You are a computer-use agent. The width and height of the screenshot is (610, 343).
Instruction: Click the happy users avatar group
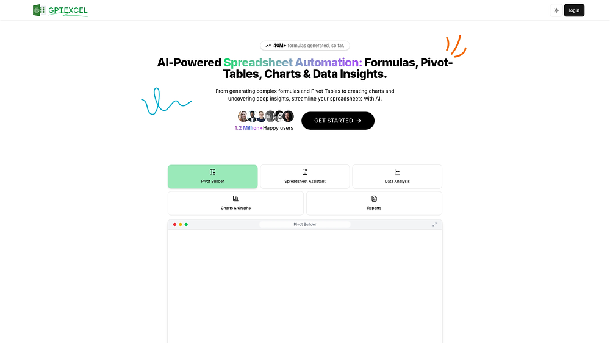coord(265,116)
